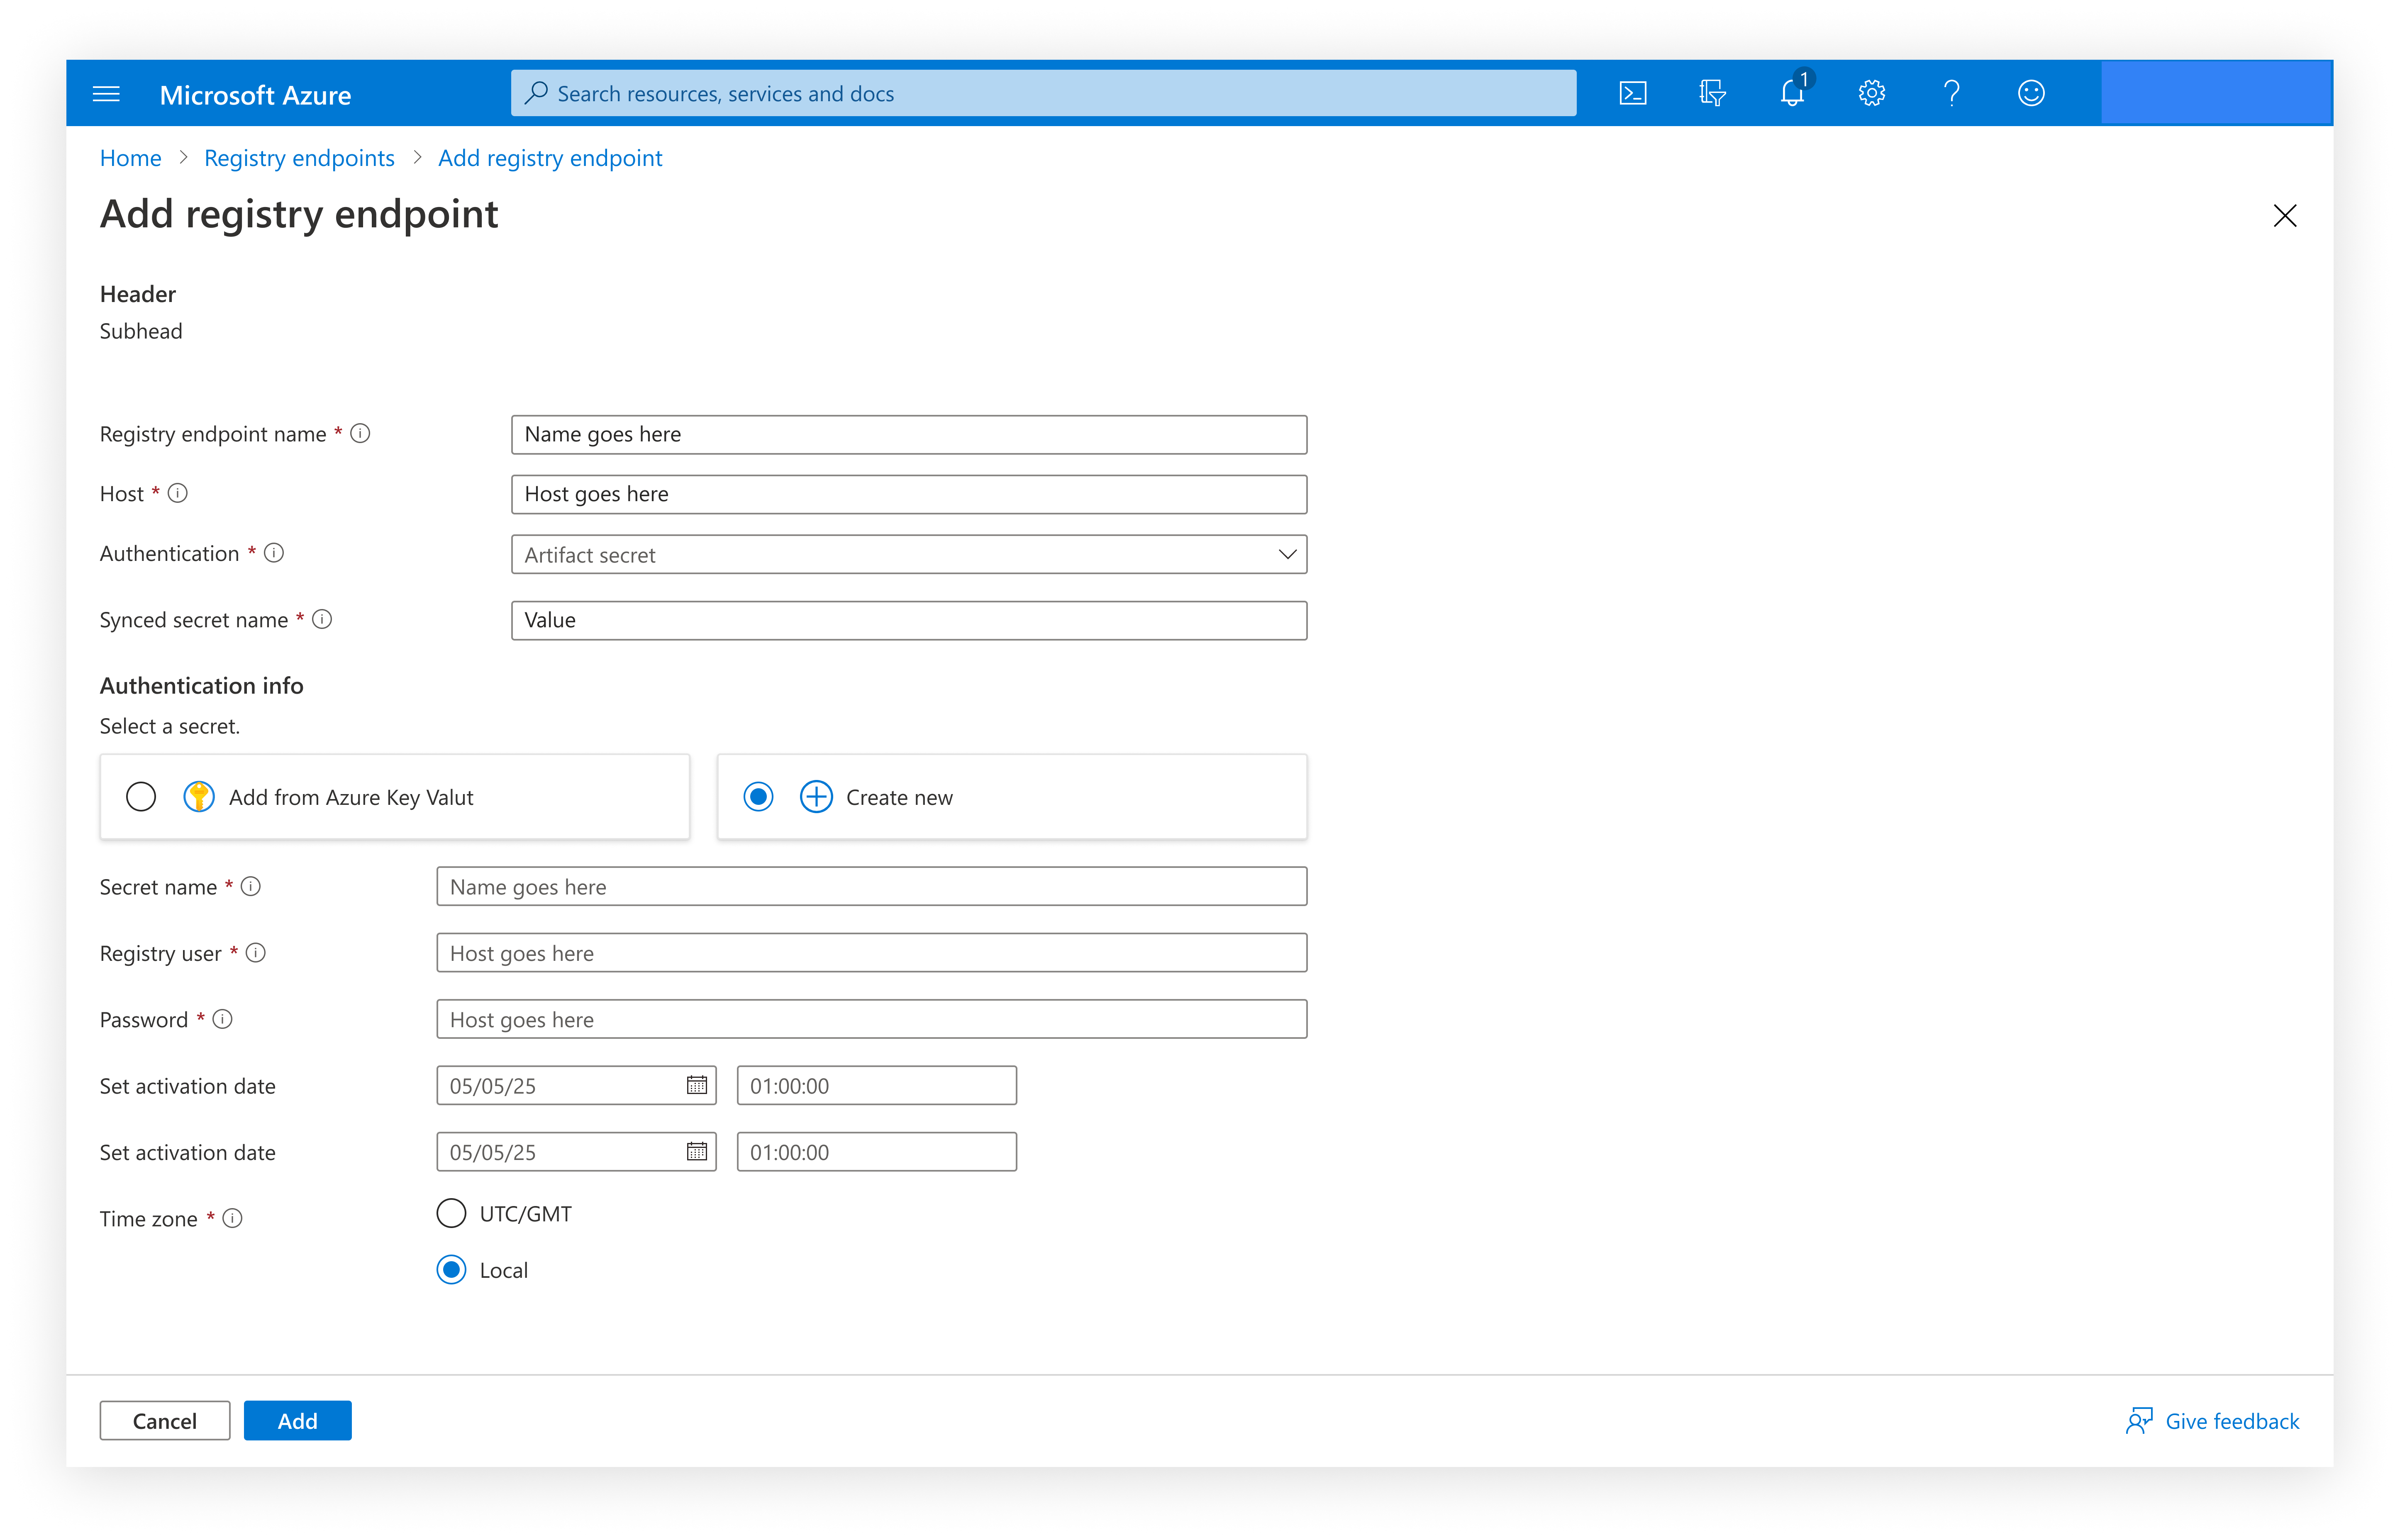Image resolution: width=2400 pixels, height=1540 pixels.
Task: Click the info icon beside Host
Action: 178,493
